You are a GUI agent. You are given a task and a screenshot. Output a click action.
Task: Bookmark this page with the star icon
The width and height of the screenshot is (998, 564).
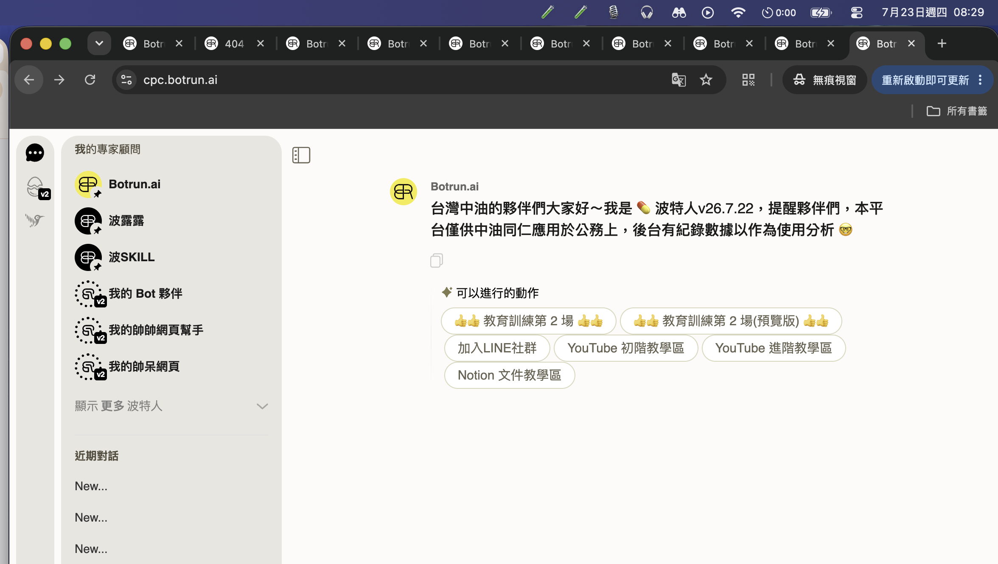[x=706, y=80]
